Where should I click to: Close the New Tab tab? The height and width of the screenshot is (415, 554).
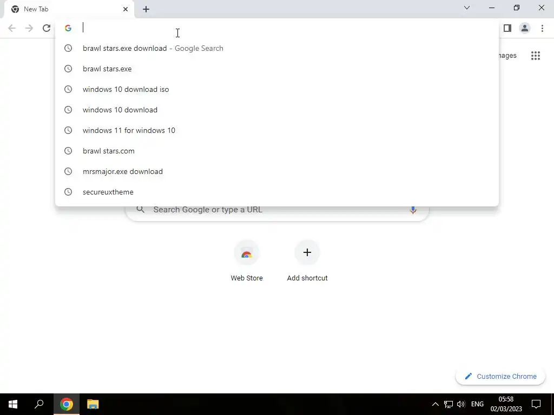click(126, 9)
